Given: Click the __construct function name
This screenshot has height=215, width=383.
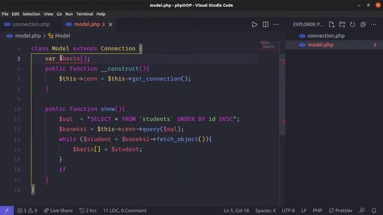Looking at the screenshot, I should point(120,69).
